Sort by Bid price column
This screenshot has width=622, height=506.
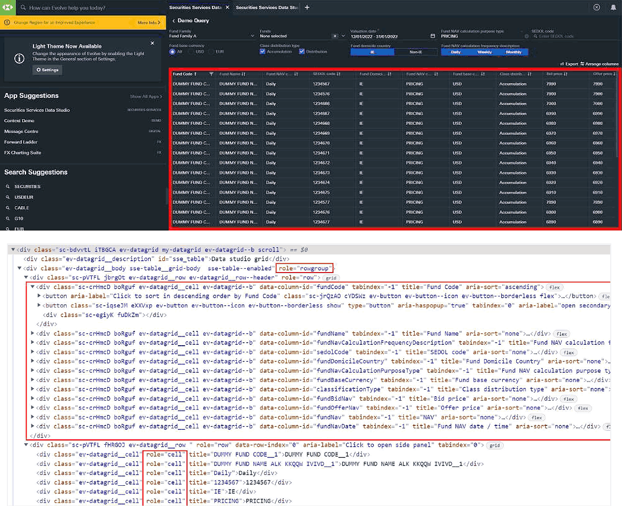click(x=557, y=74)
